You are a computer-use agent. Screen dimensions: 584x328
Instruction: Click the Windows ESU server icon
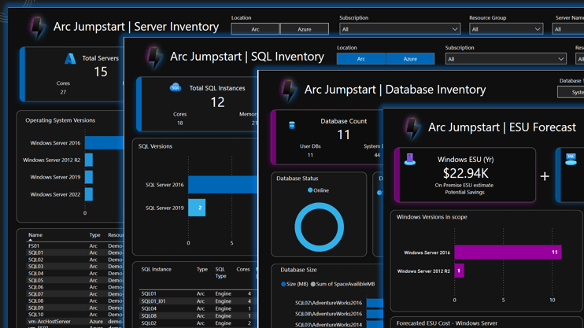(x=409, y=160)
